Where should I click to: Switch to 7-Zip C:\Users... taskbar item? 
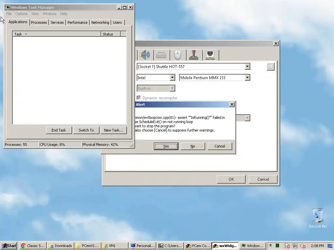click(170, 246)
